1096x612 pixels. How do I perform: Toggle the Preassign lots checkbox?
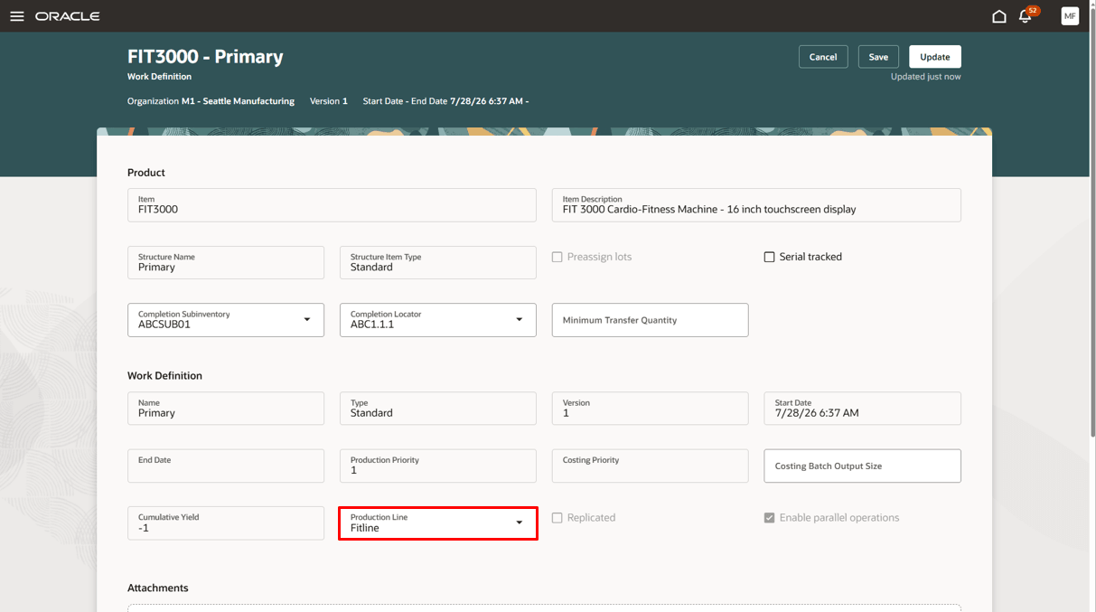click(557, 257)
